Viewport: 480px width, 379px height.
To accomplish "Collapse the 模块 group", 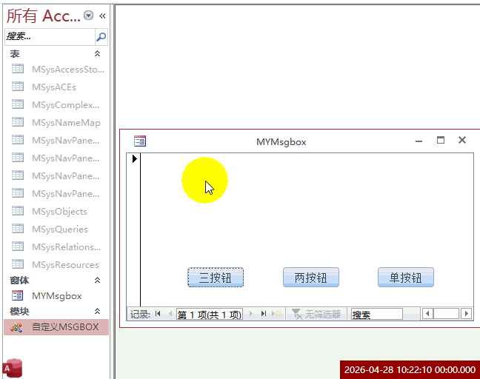I will pyautogui.click(x=97, y=312).
